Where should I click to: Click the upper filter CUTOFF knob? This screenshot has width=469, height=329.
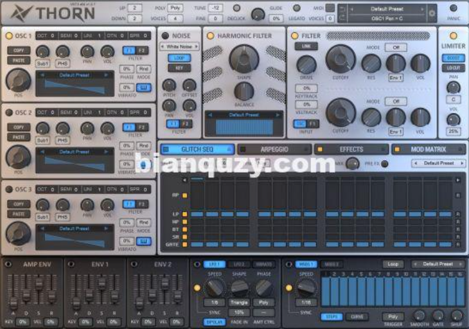point(341,59)
